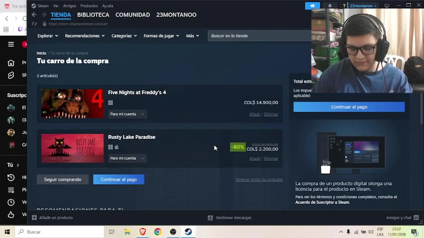Screen dimensions: 424x238
Task: Go to the COMUNIDAD tab
Action: pos(132,15)
